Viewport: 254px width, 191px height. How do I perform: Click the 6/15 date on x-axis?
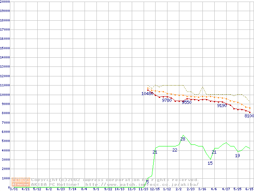249,189
